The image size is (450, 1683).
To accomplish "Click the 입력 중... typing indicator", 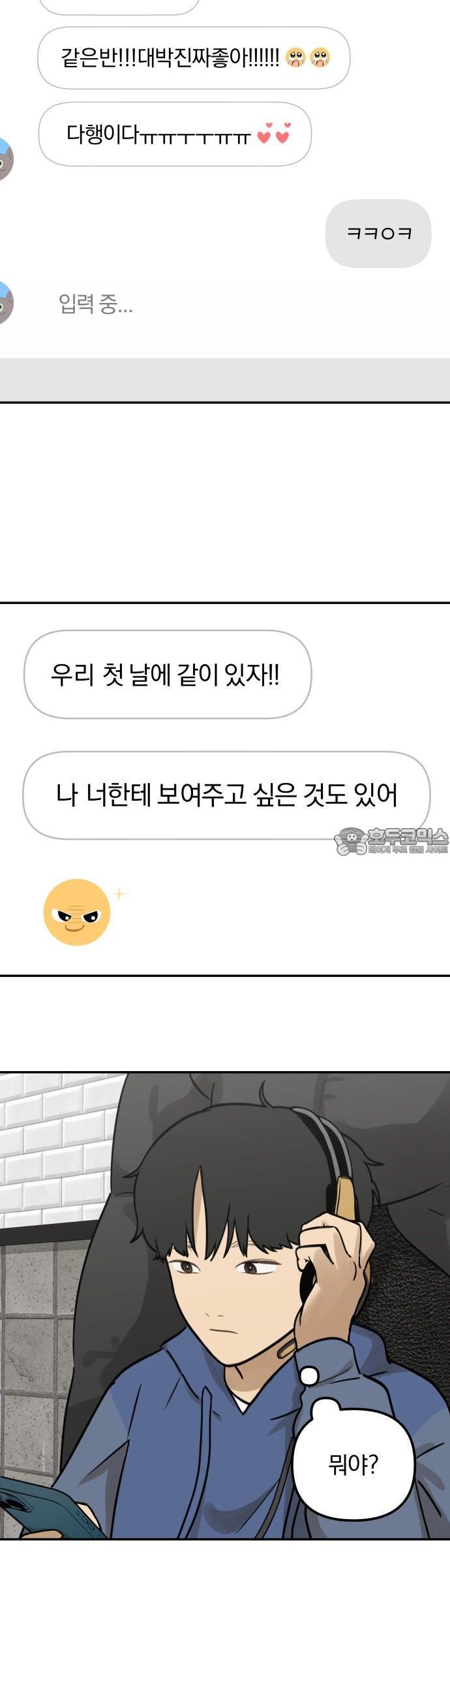I will pos(95,304).
